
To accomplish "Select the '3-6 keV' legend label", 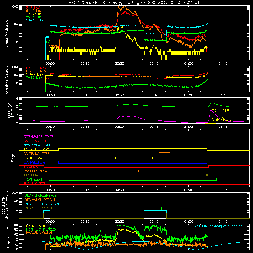I will pyautogui.click(x=33, y=8).
